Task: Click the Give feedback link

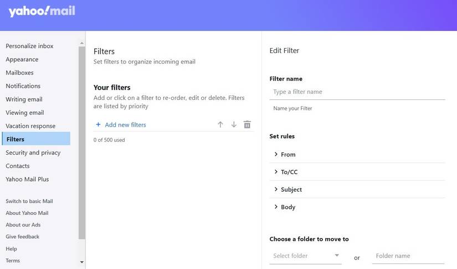Action: [x=22, y=236]
